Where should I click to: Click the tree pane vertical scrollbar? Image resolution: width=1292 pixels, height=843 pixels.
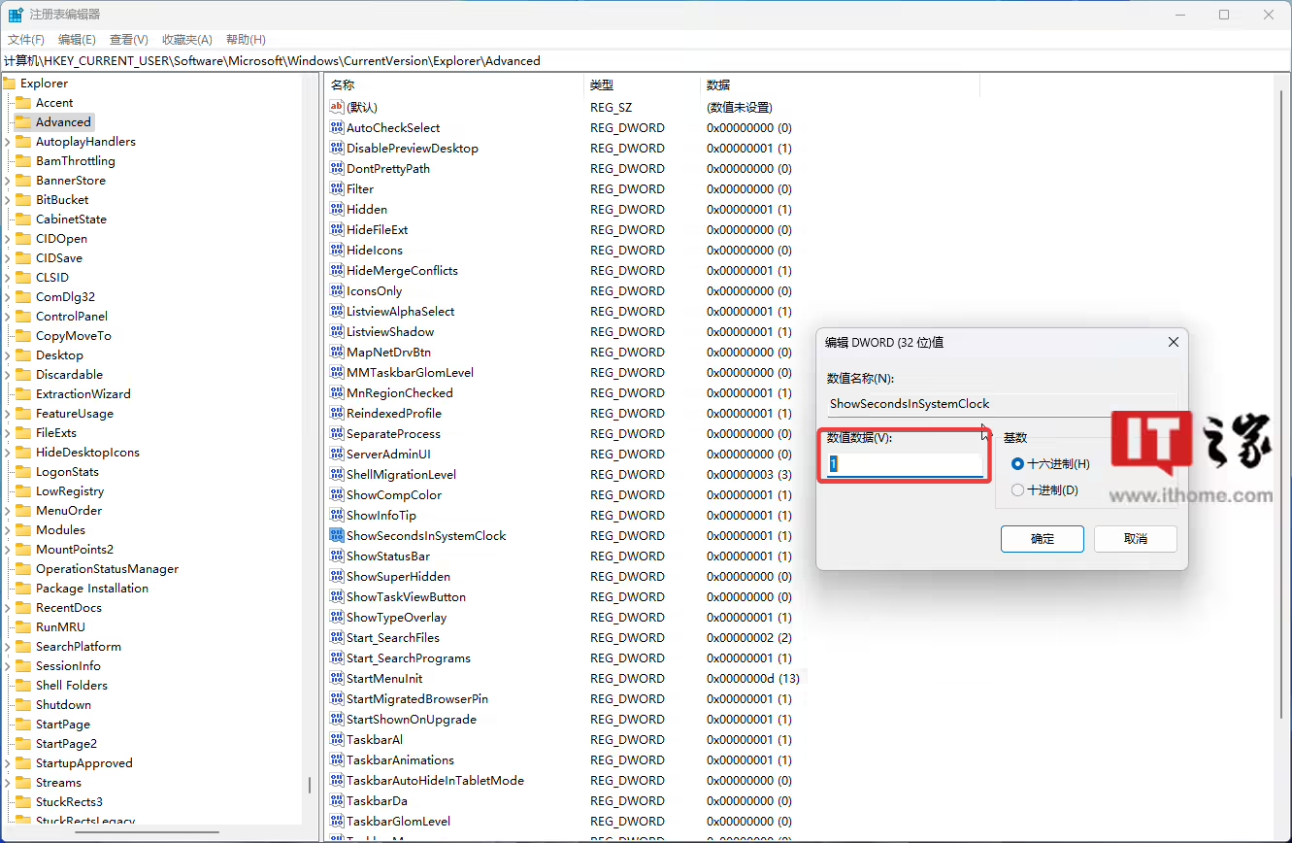[310, 783]
